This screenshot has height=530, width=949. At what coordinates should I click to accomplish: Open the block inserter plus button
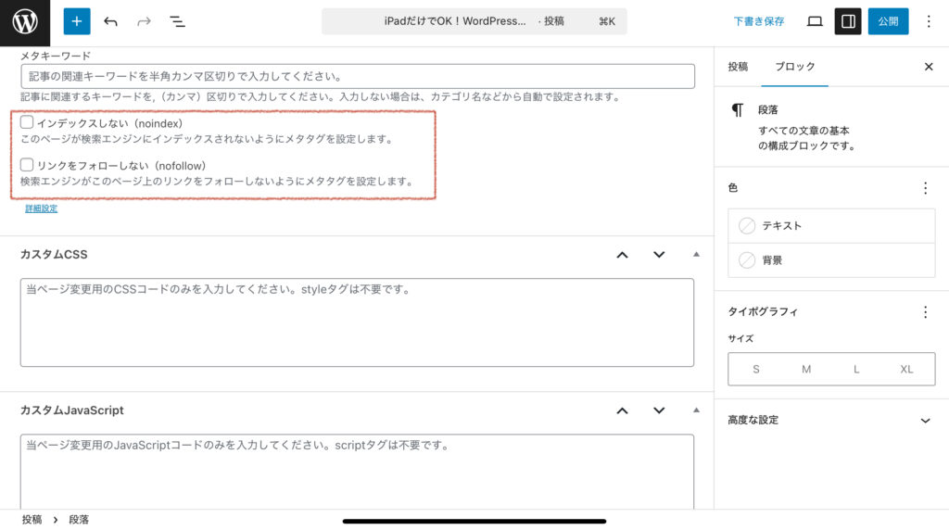tap(77, 21)
